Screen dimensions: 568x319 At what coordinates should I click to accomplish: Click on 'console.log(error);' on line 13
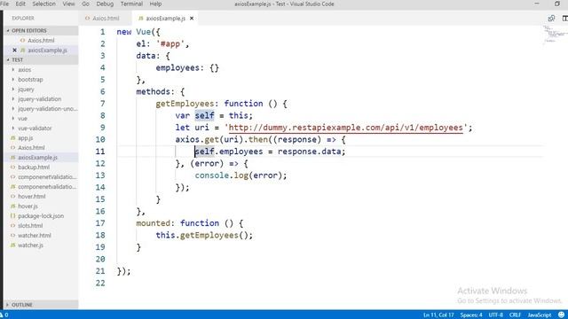click(x=241, y=175)
